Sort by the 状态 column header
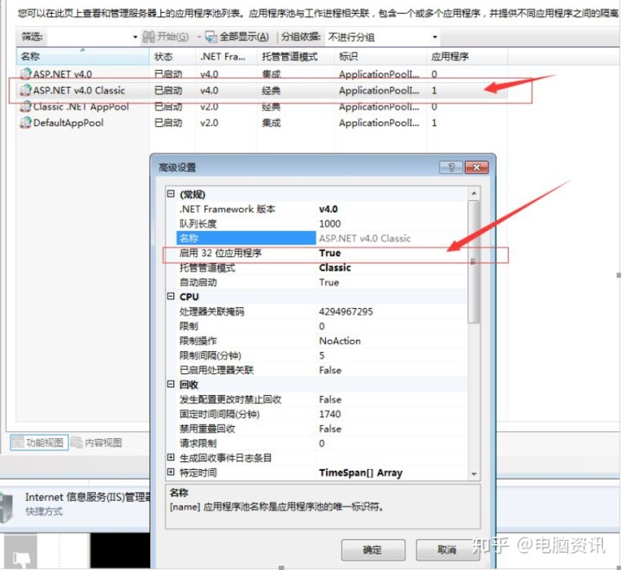This screenshot has height=570, width=621. [x=172, y=56]
